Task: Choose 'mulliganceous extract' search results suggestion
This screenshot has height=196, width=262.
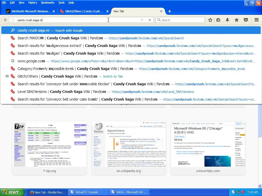Action: 131,46
